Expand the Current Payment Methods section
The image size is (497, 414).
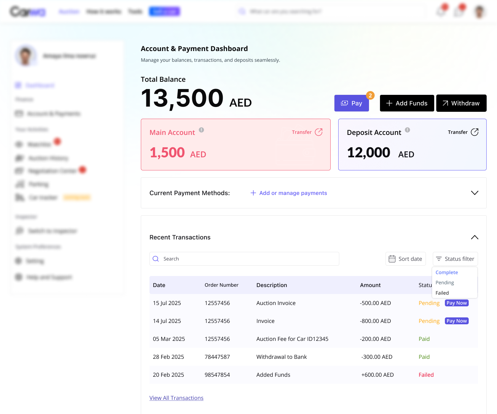tap(475, 193)
